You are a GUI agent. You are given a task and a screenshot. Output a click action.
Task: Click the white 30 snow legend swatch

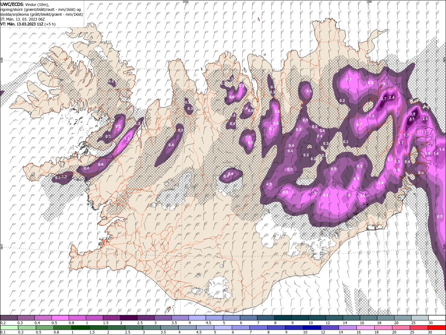tap(437, 318)
